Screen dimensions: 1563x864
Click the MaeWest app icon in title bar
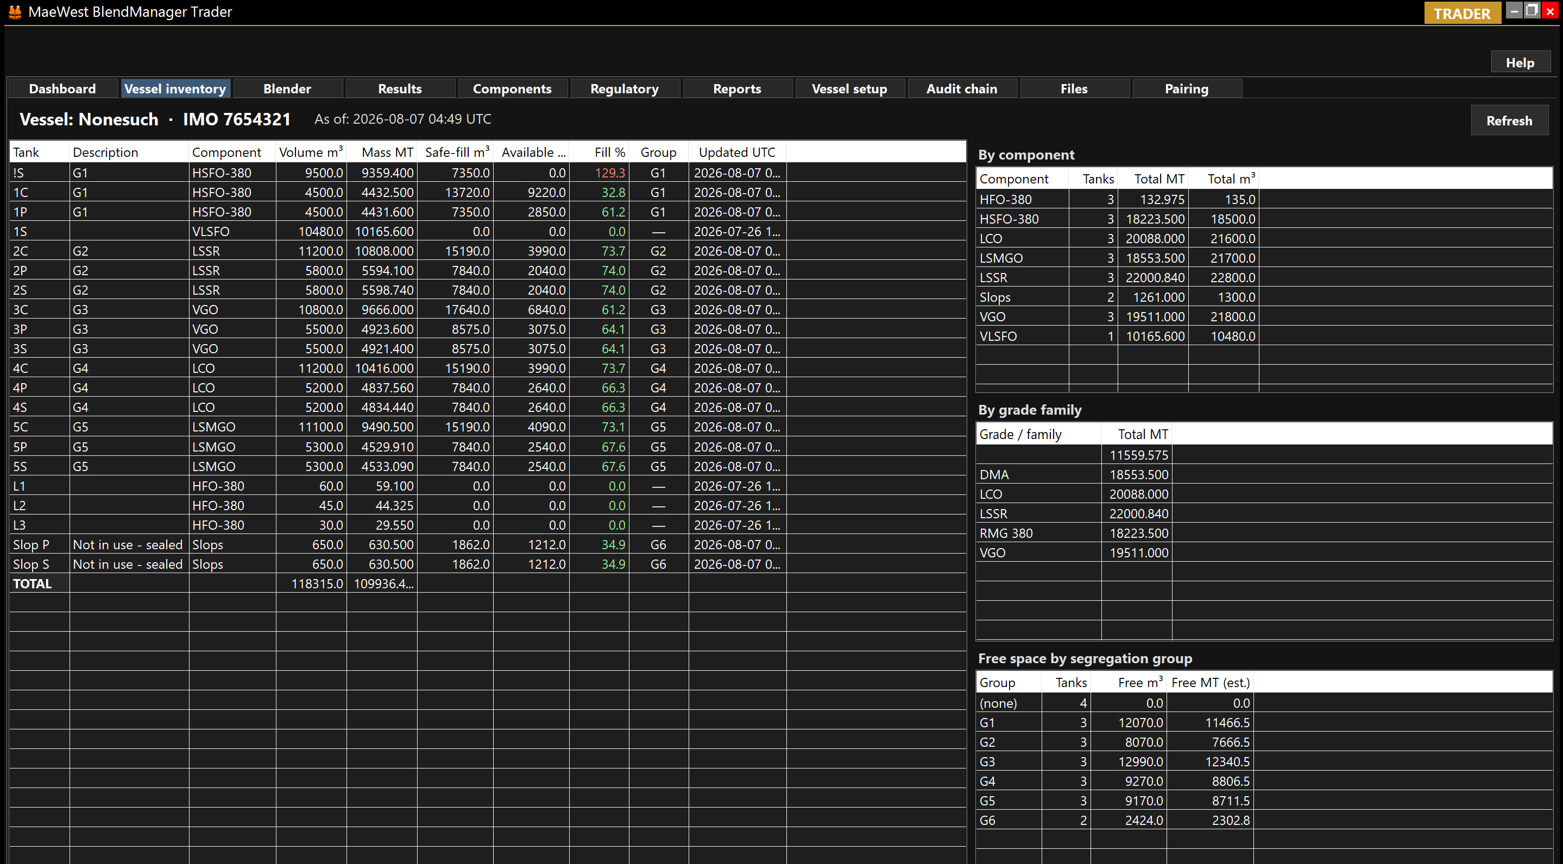(15, 11)
